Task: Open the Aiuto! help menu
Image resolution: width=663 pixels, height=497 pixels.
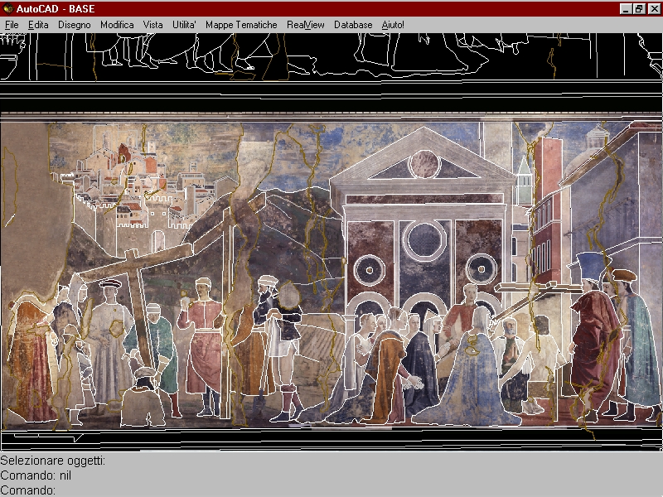Action: (393, 25)
